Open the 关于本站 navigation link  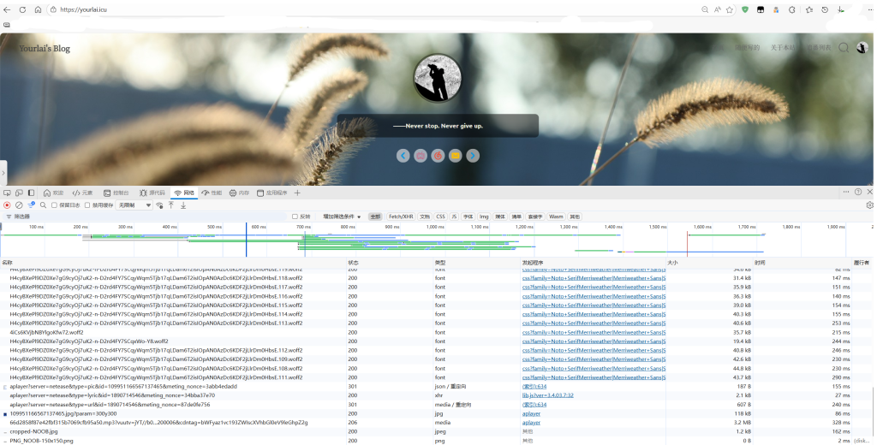coord(782,48)
